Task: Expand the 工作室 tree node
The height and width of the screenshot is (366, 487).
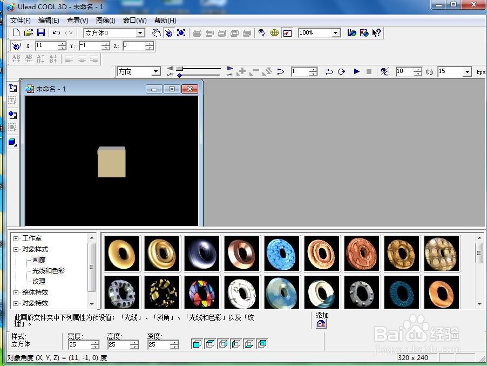Action: click(16, 238)
